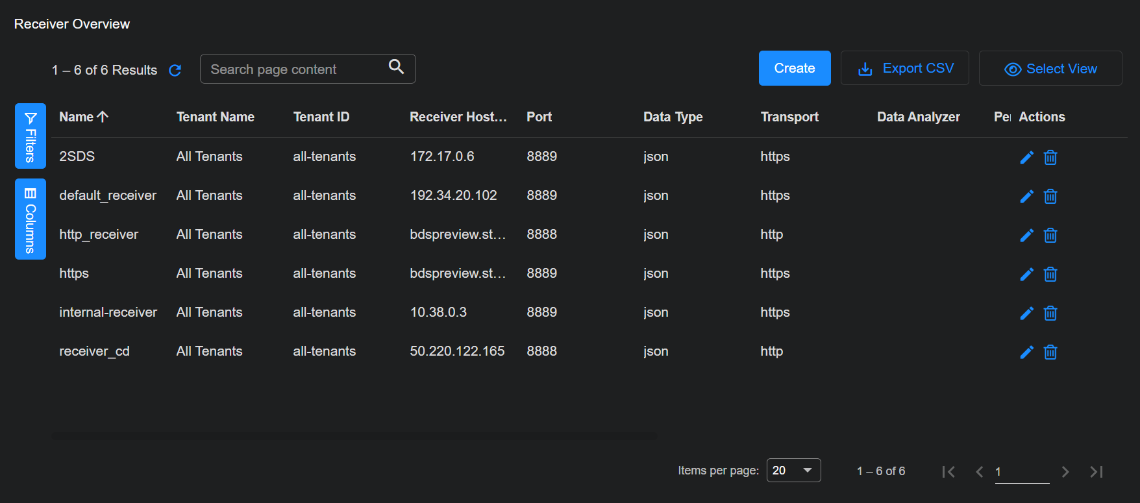Jump to the last page
Viewport: 1140px width, 503px height.
pos(1097,472)
